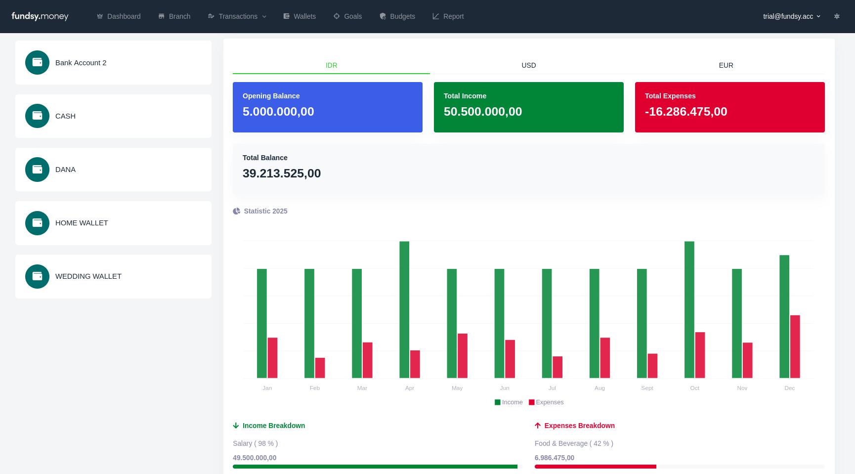Click the WEDDING WALLET wallet icon
The image size is (855, 474).
pos(37,276)
